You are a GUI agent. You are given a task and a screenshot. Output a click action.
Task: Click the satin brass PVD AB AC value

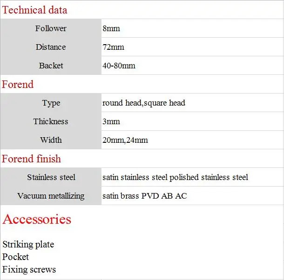click(144, 196)
